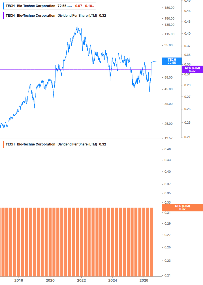Click the 135.00 price axis label

click(169, 25)
